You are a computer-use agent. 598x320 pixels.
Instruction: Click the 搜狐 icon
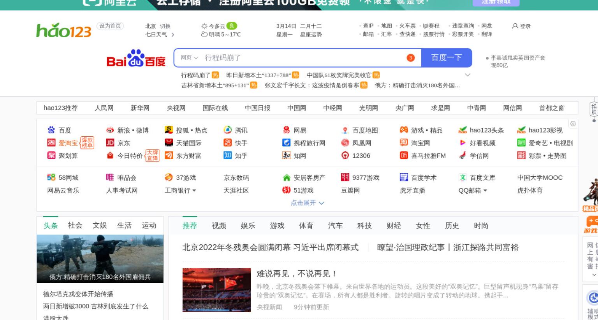pos(169,130)
